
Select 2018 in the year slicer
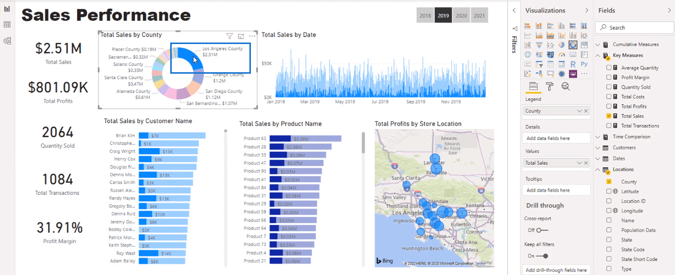(425, 16)
